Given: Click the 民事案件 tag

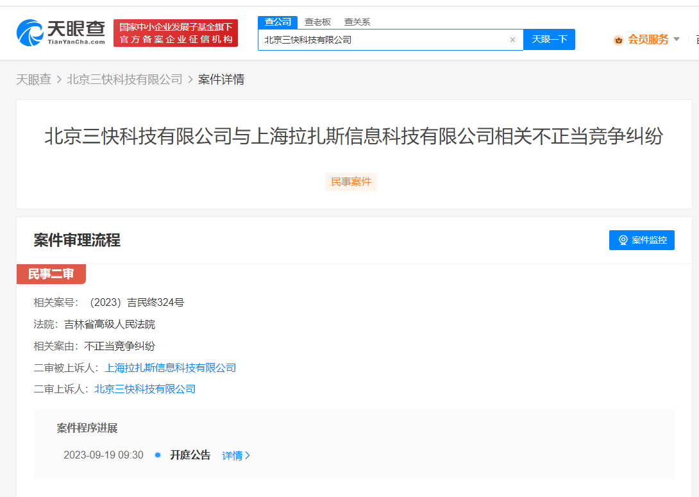Looking at the screenshot, I should (x=351, y=182).
